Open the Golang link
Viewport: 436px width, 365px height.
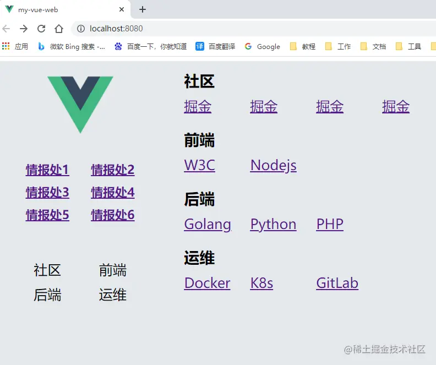[208, 225]
